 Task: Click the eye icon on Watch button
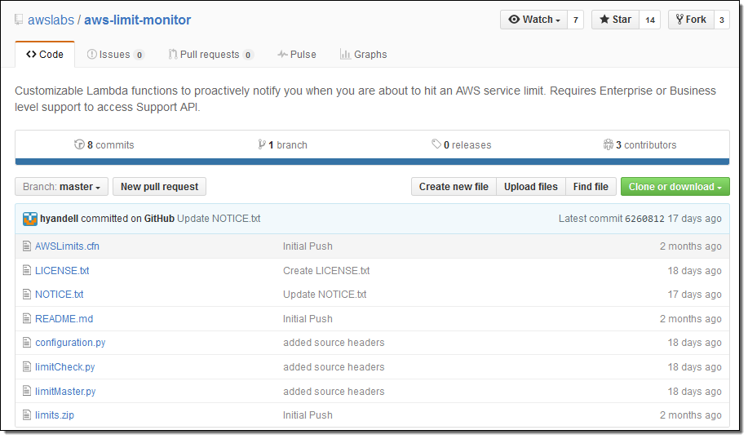514,20
